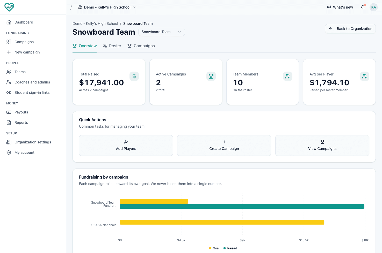Click Demo - Kelly's High School breadcrumb link

95,24
